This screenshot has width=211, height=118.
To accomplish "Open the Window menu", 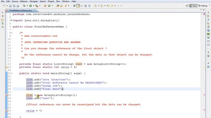I will coord(66,1).
